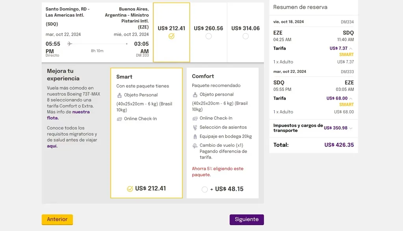The image size is (403, 231).
Task: Open the 'nuestra flota' link
Action: 81,112
